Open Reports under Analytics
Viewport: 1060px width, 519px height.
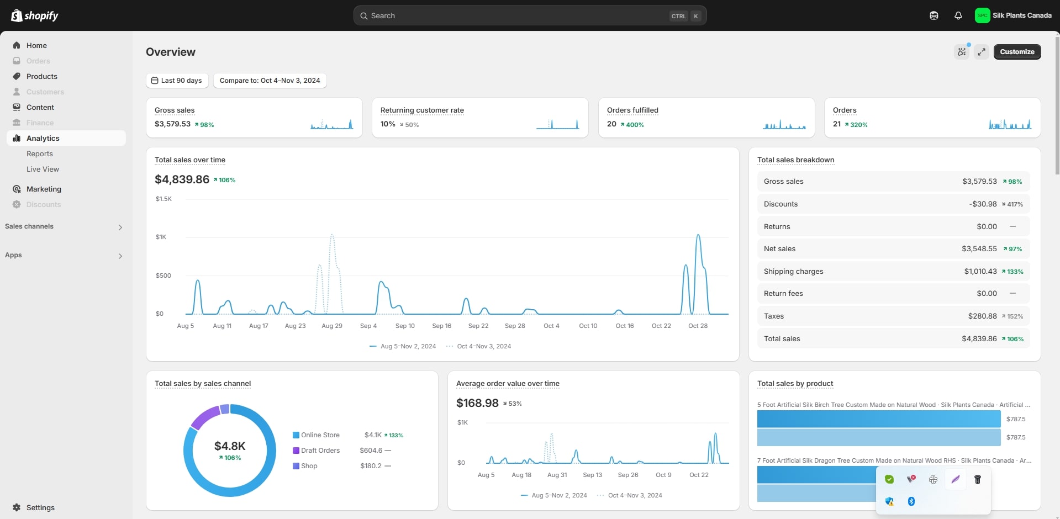pyautogui.click(x=40, y=153)
